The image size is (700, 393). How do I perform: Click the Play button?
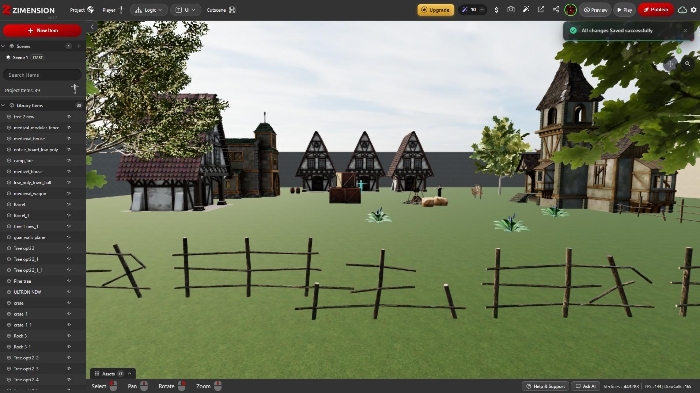tap(625, 10)
